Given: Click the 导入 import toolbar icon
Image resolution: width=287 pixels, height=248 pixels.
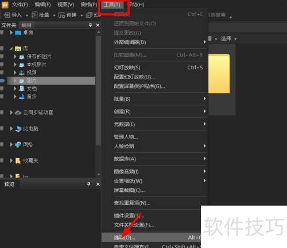Looking at the screenshot, I should tap(7, 15).
